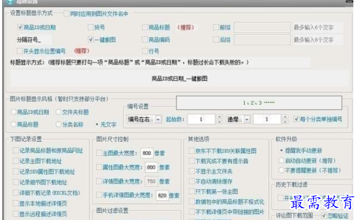This screenshot has width=359, height=220.
Task: Select 提醒我手动更新 radio button
Action: click(x=281, y=150)
